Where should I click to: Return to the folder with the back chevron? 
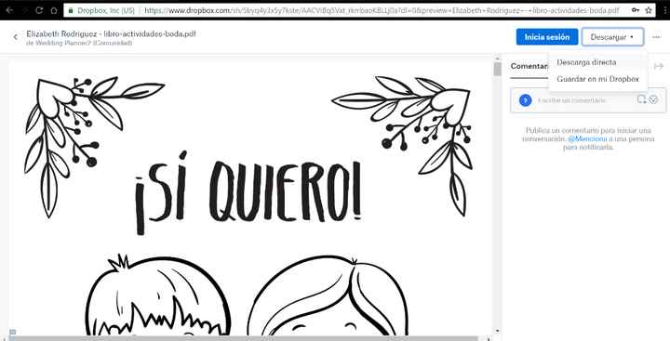tap(16, 37)
